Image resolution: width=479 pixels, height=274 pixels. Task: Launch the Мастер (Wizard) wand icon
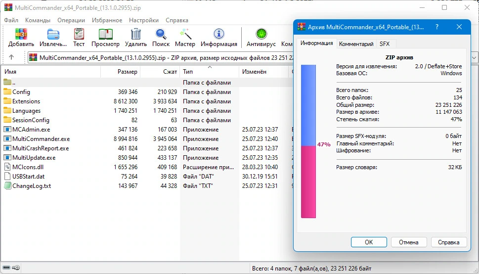click(x=185, y=34)
